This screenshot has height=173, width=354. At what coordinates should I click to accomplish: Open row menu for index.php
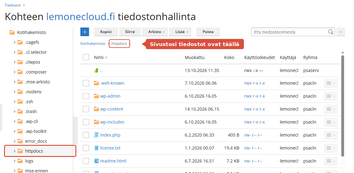click(331, 135)
